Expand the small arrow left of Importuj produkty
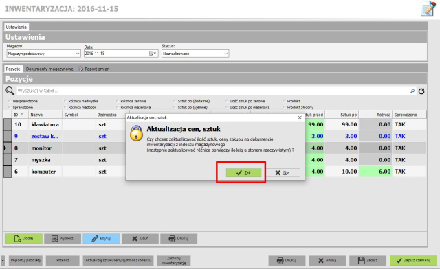The height and width of the screenshot is (269, 440). [x=3, y=260]
